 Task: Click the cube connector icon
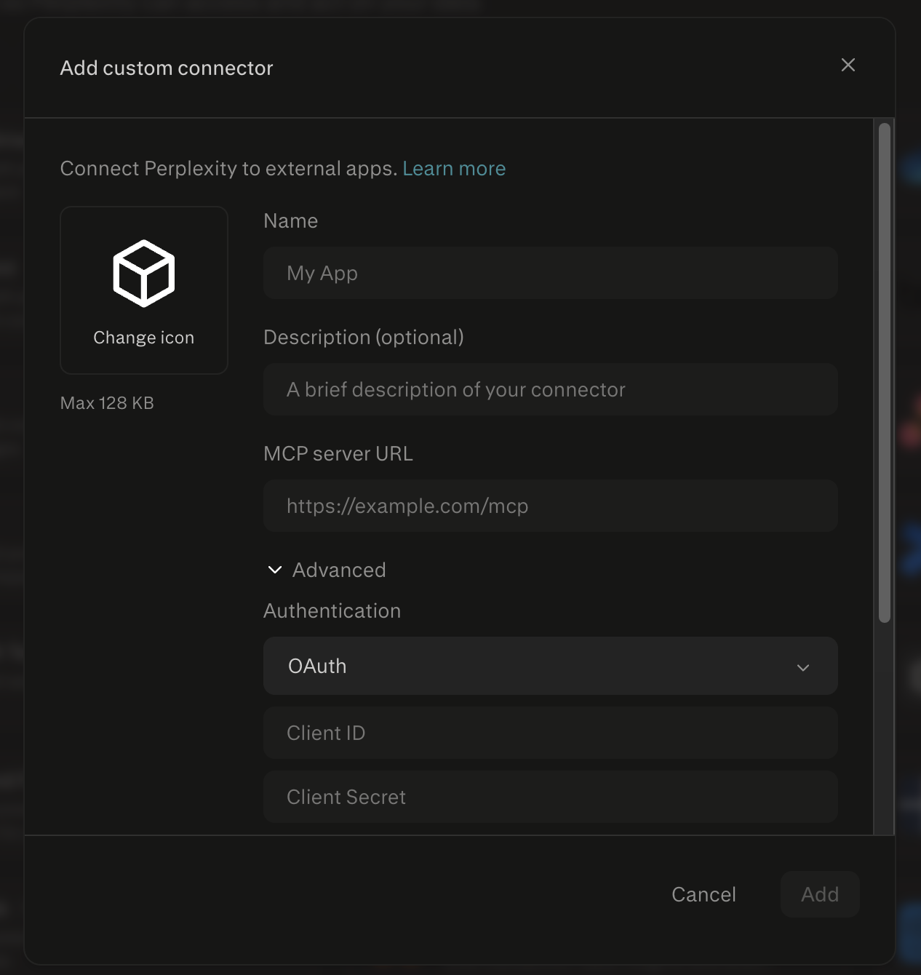click(x=144, y=274)
